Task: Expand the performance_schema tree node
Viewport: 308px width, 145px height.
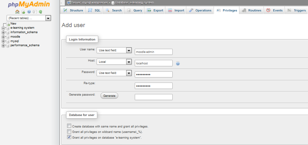Action: 3,46
